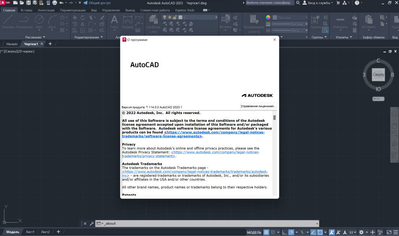Screen dimensions: 399x236
Task: Switch to the Начало file tab
Action: [12, 44]
